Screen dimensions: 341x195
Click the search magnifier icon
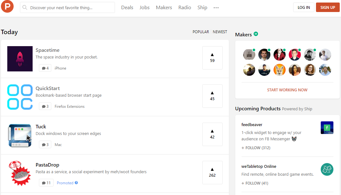pos(25,8)
